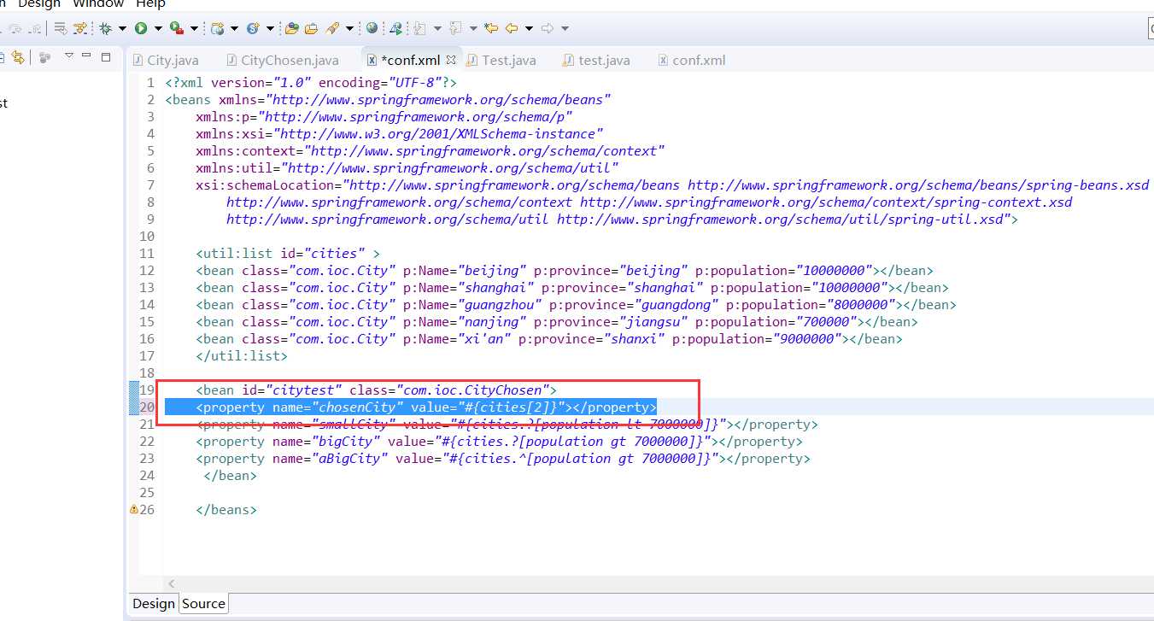Click the Run External Tools icon
The height and width of the screenshot is (621, 1154).
(x=177, y=28)
